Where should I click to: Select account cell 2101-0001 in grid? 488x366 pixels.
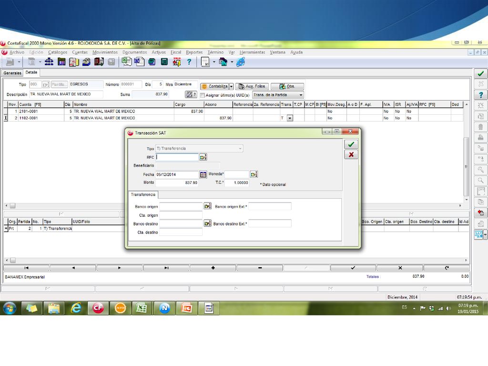pos(41,112)
